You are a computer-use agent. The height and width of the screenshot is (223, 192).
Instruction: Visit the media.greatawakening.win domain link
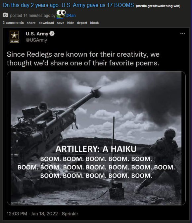tap(158, 6)
